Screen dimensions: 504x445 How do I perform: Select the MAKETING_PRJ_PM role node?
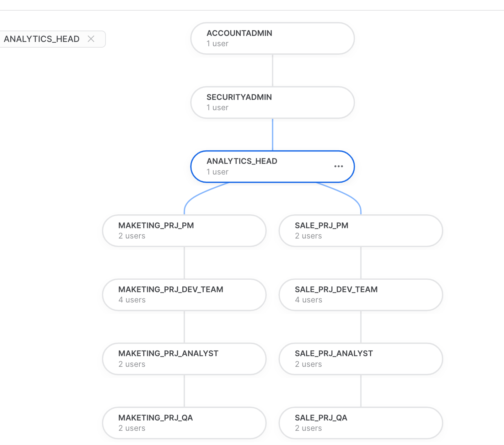[184, 231]
